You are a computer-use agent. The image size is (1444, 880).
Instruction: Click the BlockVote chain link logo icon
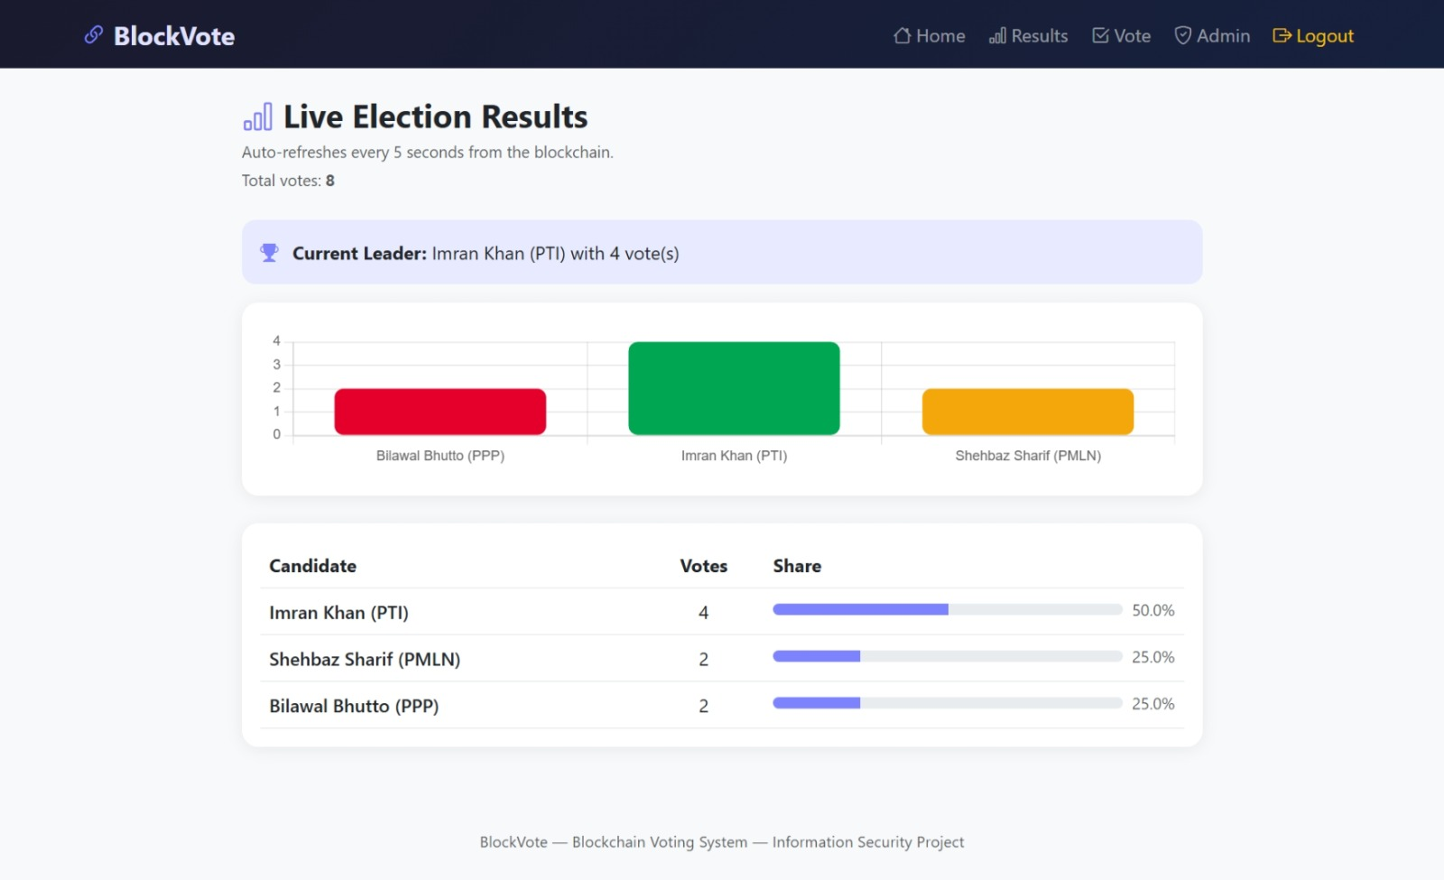93,35
